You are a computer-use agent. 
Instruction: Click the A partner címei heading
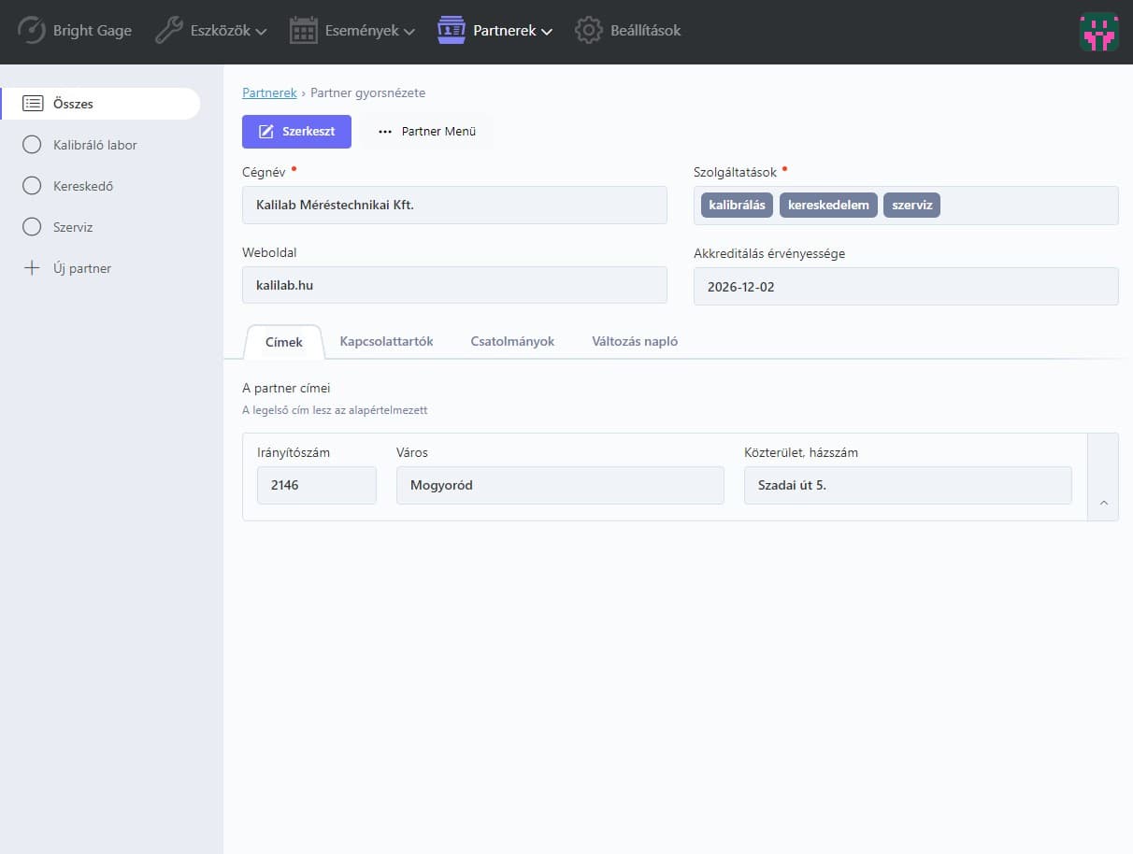(286, 388)
